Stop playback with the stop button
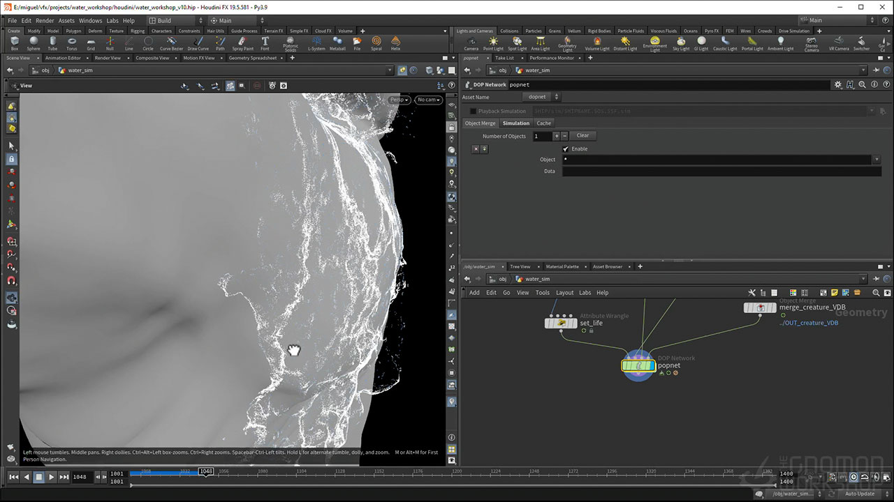The width and height of the screenshot is (894, 502). (39, 477)
